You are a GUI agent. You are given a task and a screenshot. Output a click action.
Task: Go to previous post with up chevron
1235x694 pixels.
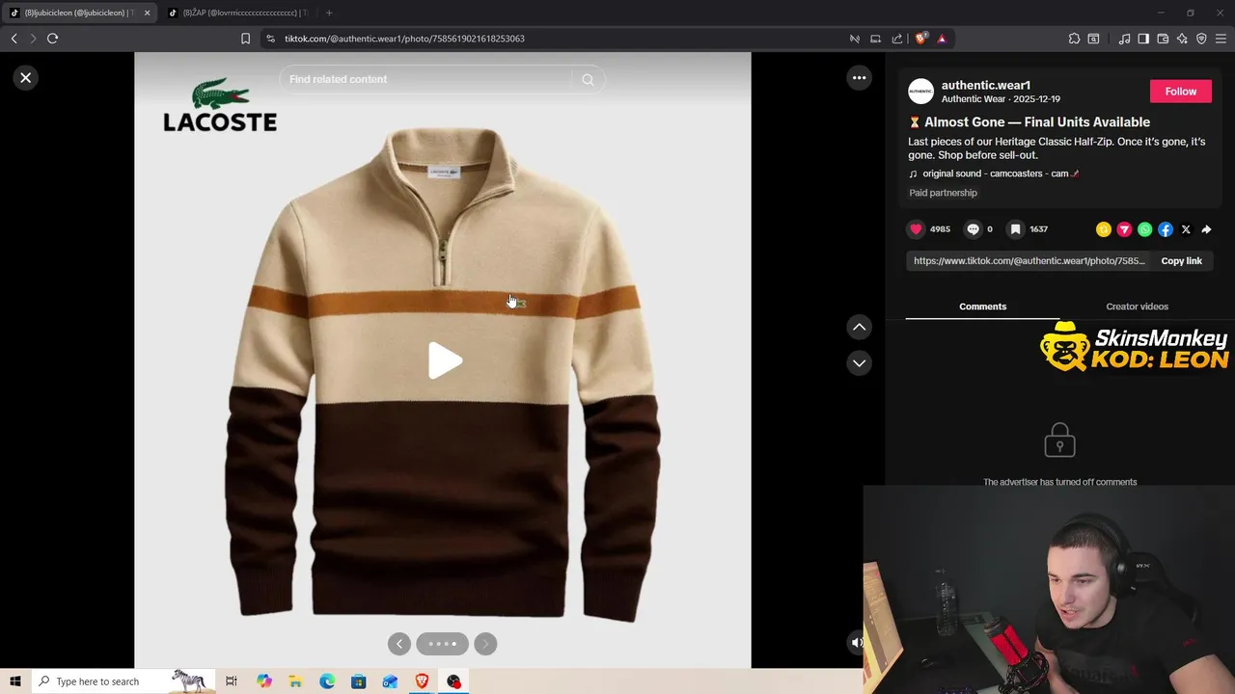859,328
